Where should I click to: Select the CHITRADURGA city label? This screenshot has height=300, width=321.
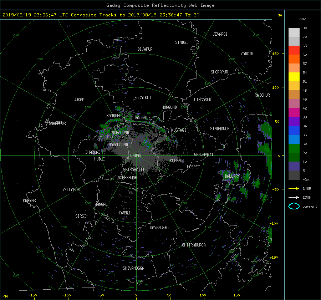pos(194,245)
